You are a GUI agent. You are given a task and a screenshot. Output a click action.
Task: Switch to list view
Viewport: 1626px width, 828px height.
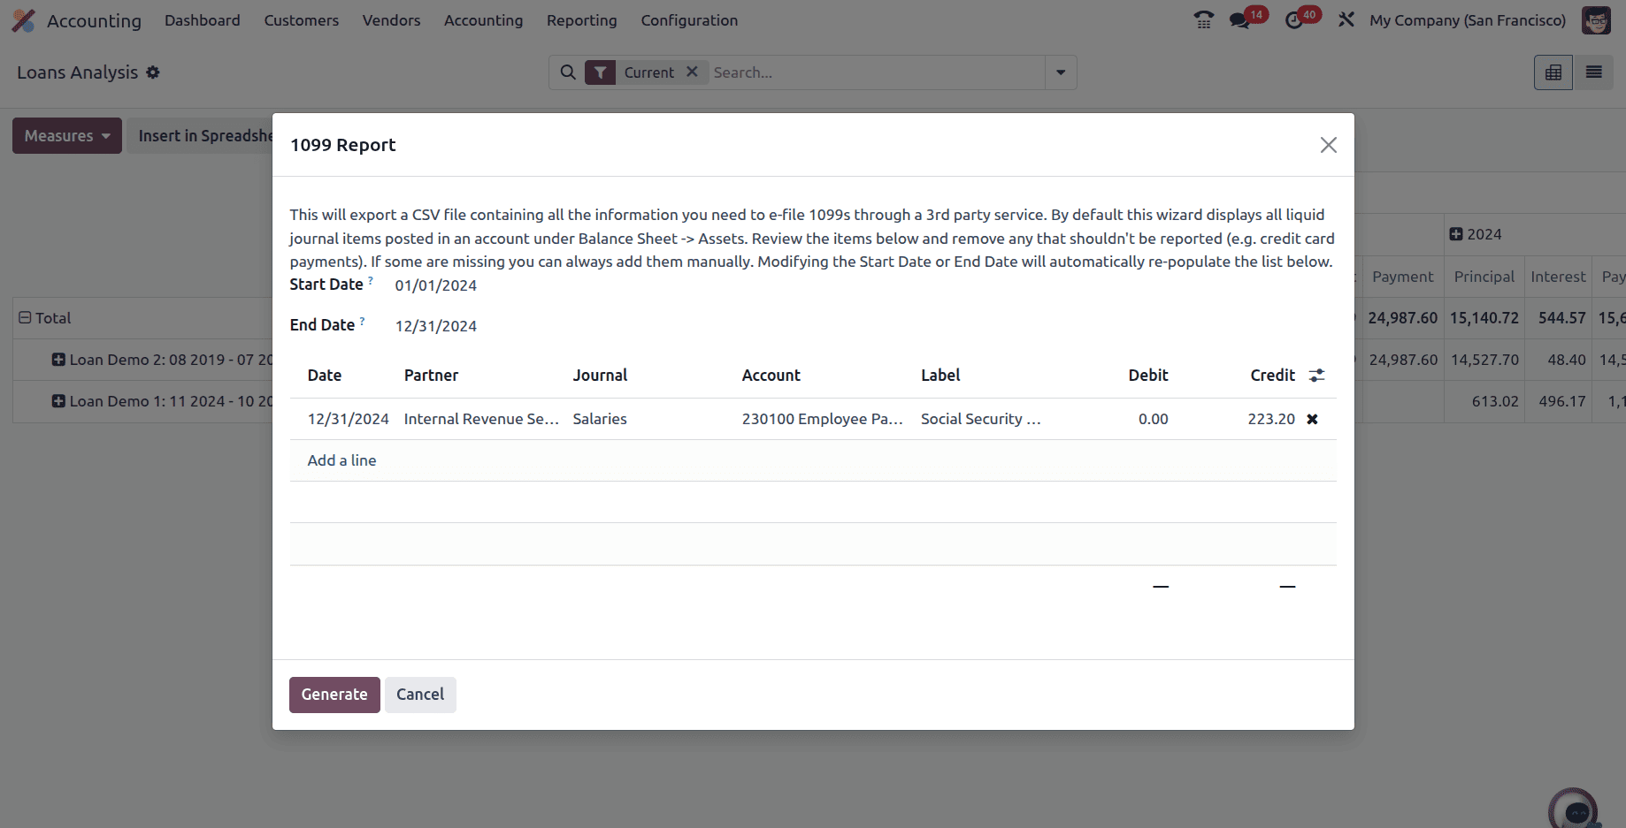point(1593,72)
